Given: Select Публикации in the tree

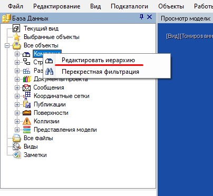Looking at the screenshot, I should (x=50, y=104).
